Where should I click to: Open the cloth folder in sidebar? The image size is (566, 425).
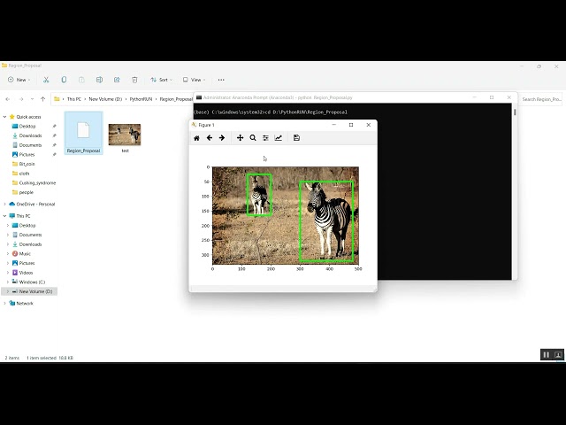(x=24, y=174)
